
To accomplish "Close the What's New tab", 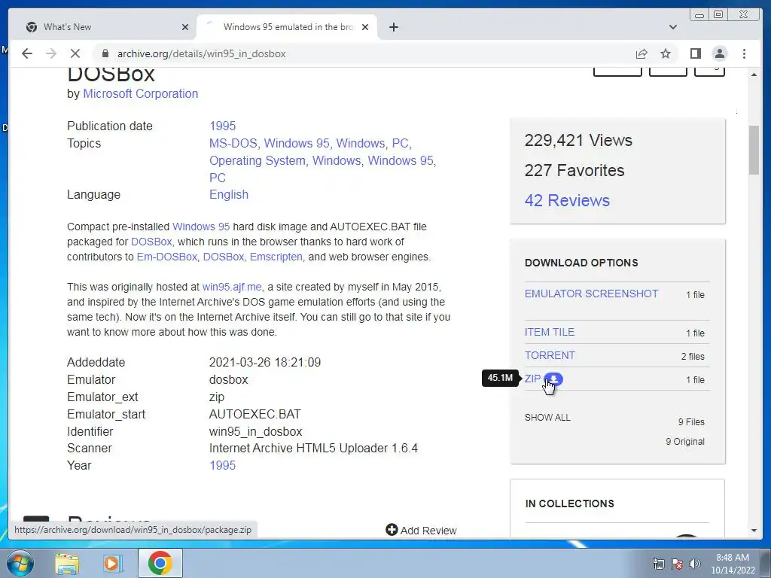I will pyautogui.click(x=185, y=27).
